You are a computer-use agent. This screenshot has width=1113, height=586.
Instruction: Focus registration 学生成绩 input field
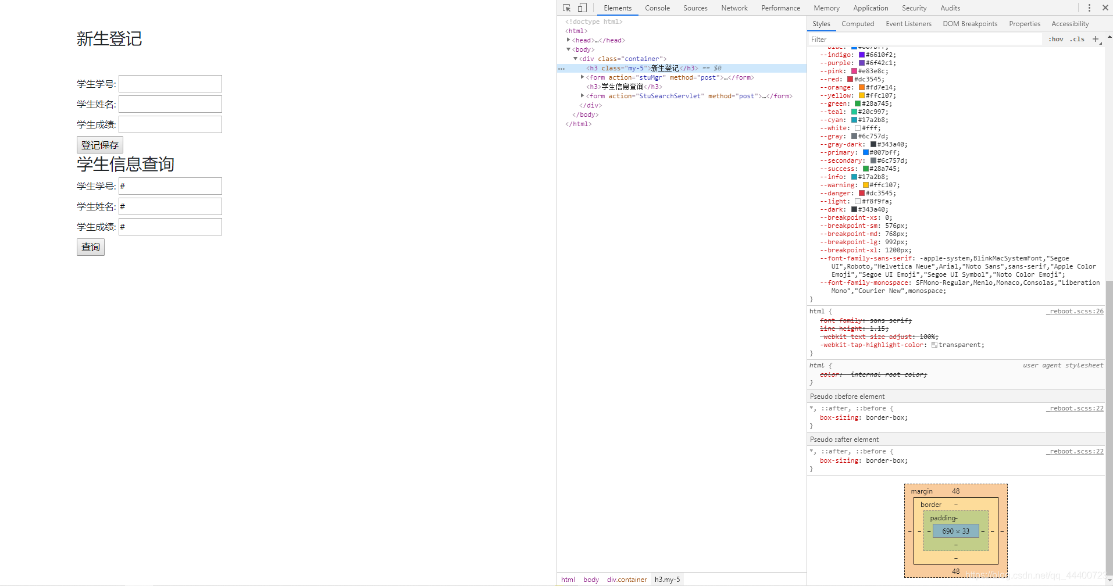pyautogui.click(x=170, y=124)
